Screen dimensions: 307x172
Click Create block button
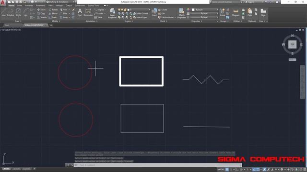[163, 10]
